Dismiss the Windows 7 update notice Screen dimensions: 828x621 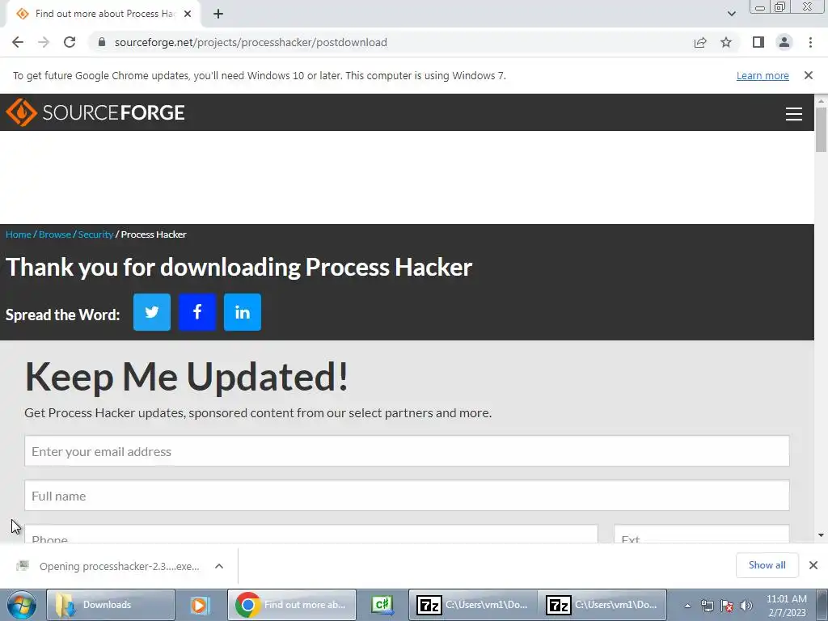click(x=808, y=75)
